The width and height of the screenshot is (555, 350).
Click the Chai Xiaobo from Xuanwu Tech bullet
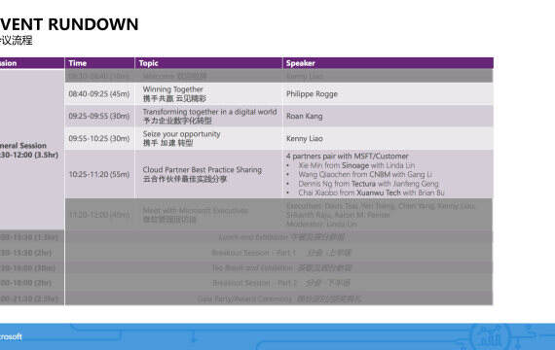[371, 192]
